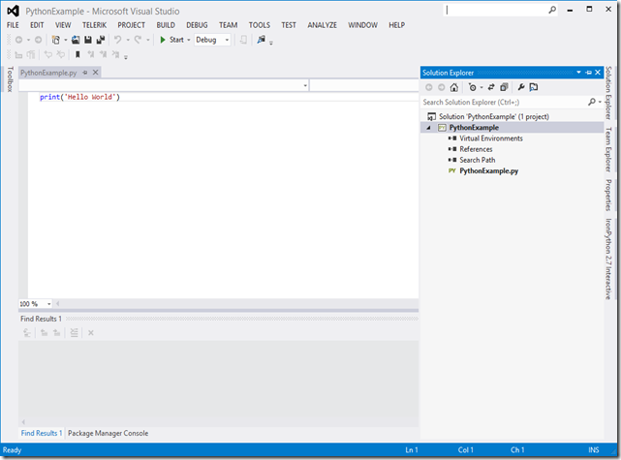Open Solution Explorer window position dropdown arrow
Image resolution: width=621 pixels, height=460 pixels.
(578, 72)
